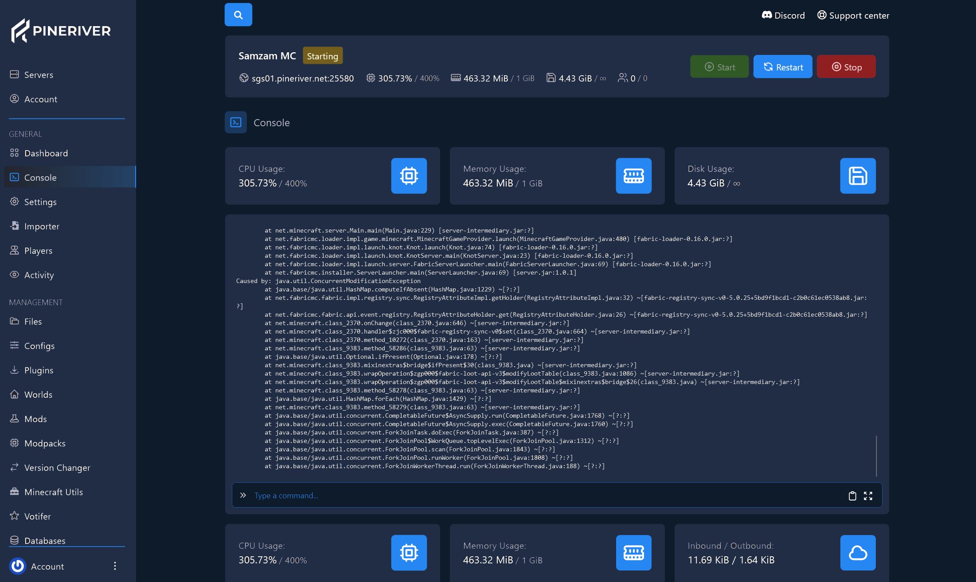Click the Samzam MC server name
976x582 pixels.
point(267,56)
